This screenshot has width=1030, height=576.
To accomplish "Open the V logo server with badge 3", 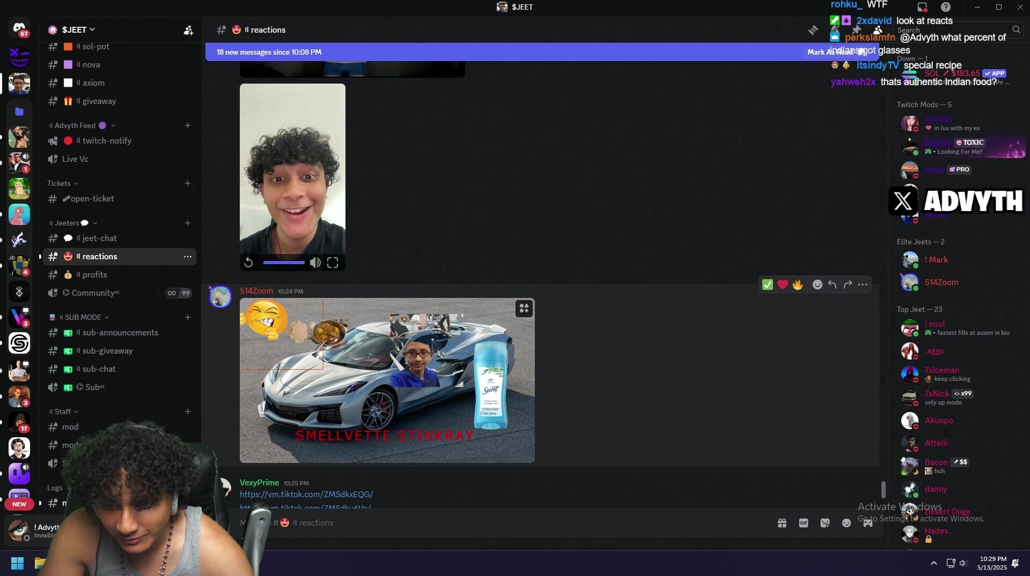I will [x=19, y=317].
